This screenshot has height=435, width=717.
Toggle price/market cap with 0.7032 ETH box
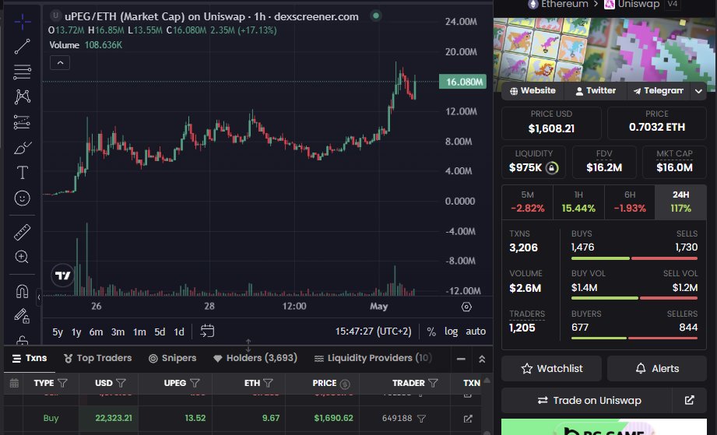click(656, 123)
